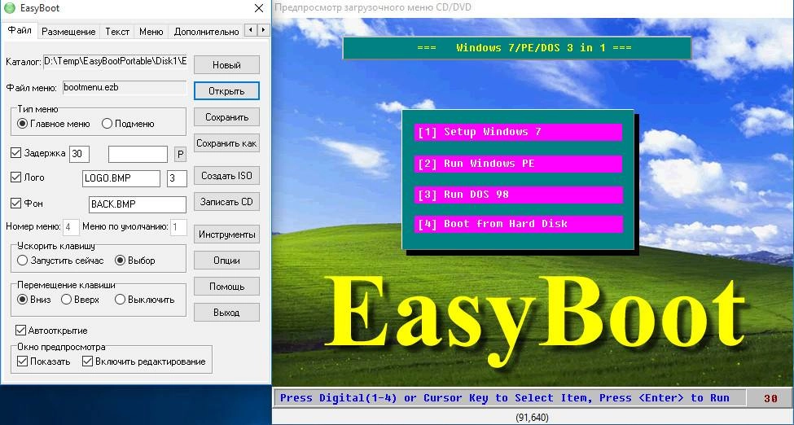Click the Открыть button

[226, 91]
